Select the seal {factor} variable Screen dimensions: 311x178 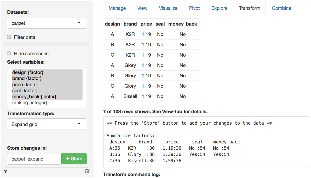point(25,91)
